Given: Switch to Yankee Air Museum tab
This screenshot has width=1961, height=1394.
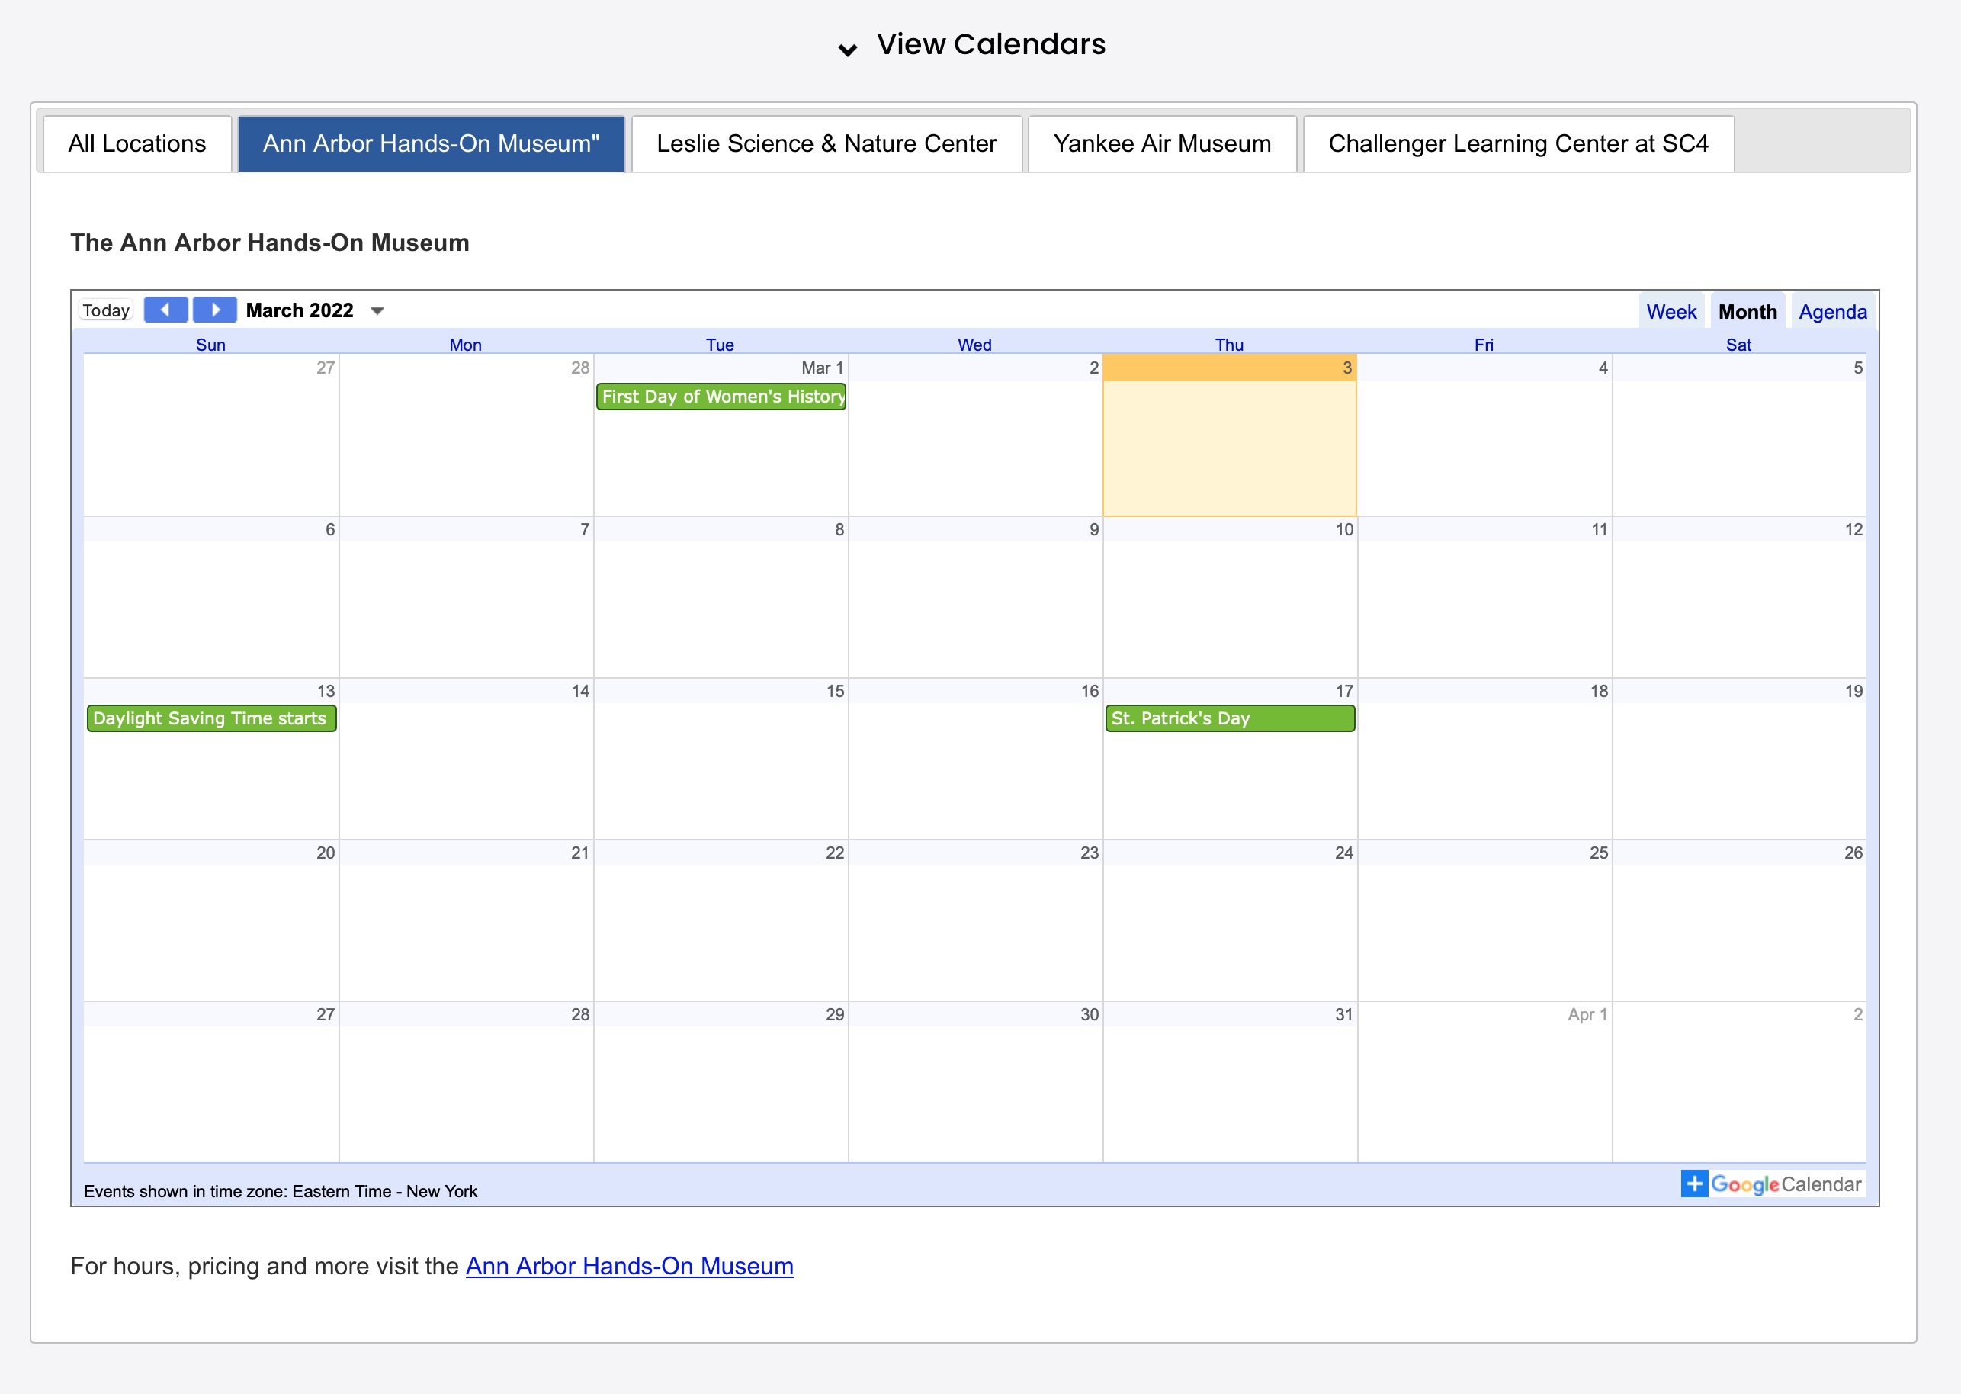Looking at the screenshot, I should [1162, 143].
